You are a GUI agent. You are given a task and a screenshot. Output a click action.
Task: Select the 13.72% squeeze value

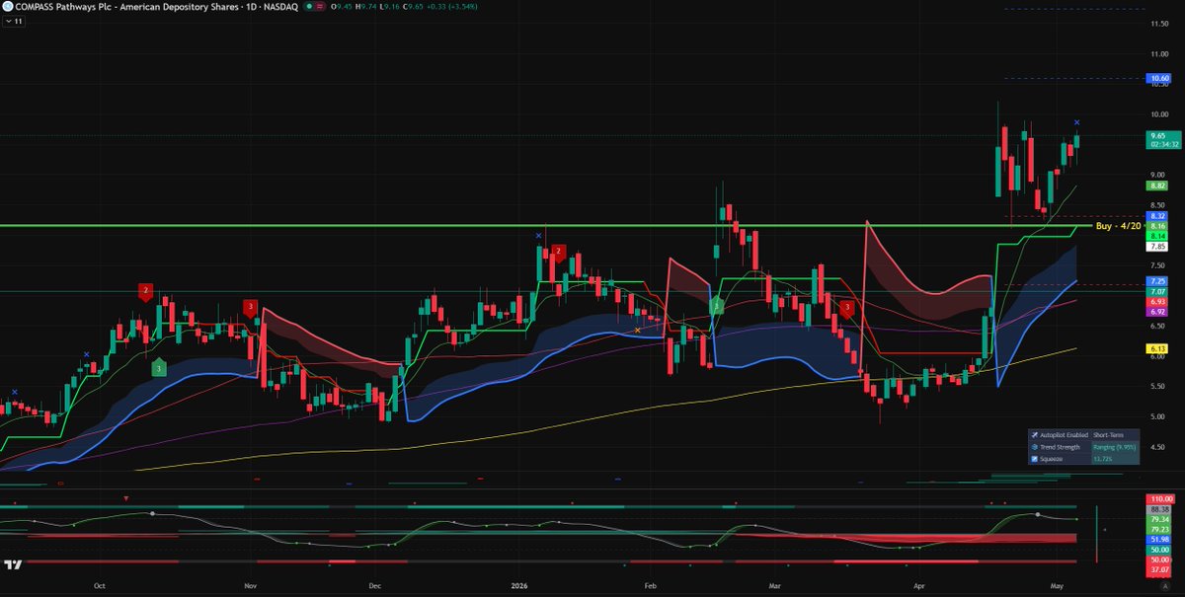pyautogui.click(x=1114, y=459)
